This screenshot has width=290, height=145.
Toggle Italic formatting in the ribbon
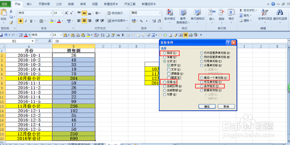(x=26, y=21)
